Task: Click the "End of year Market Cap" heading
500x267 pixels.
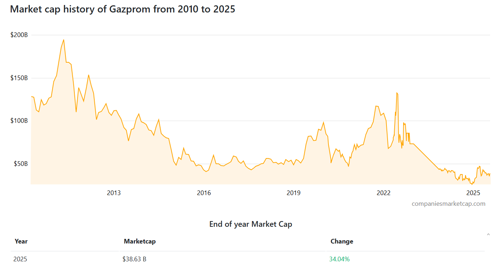Action: click(x=251, y=224)
